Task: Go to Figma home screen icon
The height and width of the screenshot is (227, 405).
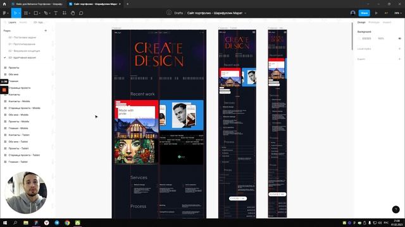Action: pyautogui.click(x=4, y=4)
